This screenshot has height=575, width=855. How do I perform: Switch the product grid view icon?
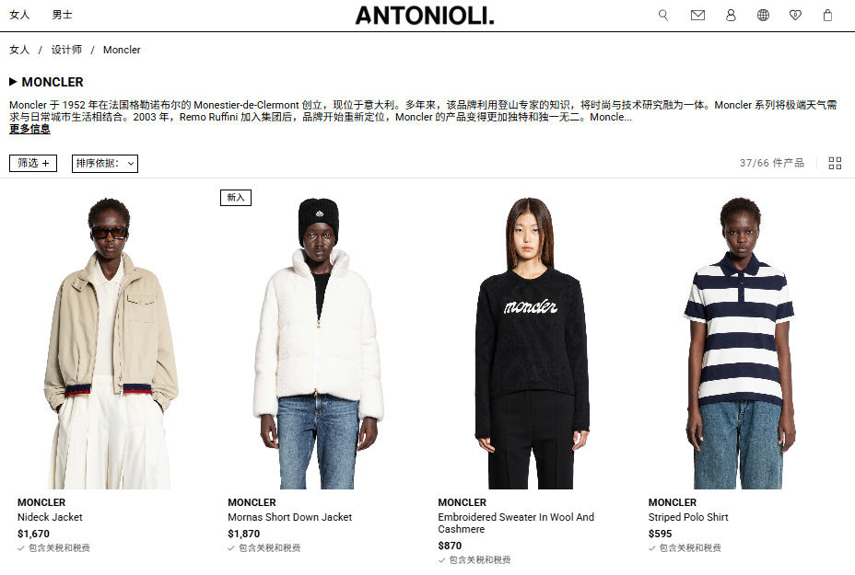[835, 164]
